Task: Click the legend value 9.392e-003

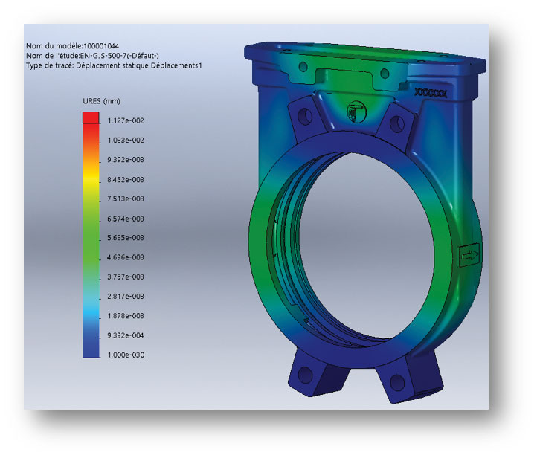Action: click(x=126, y=160)
